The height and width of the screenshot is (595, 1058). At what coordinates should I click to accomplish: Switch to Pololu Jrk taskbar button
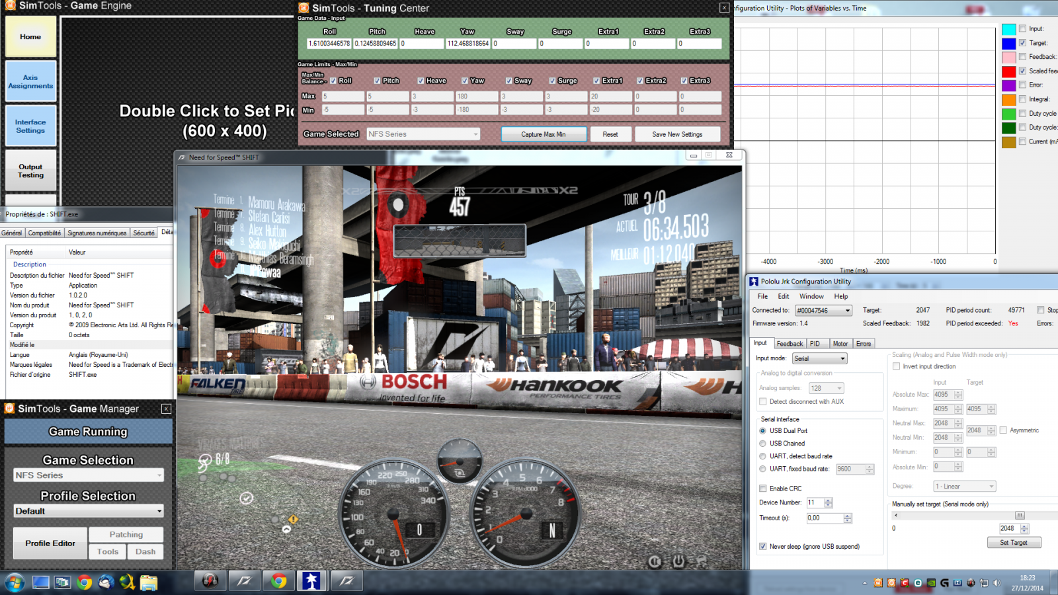(x=312, y=581)
